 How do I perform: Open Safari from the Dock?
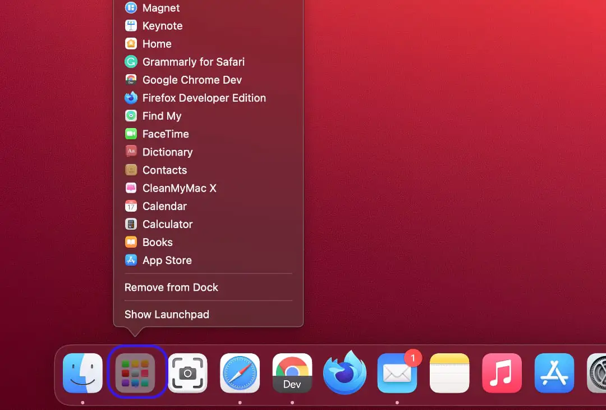coord(240,372)
